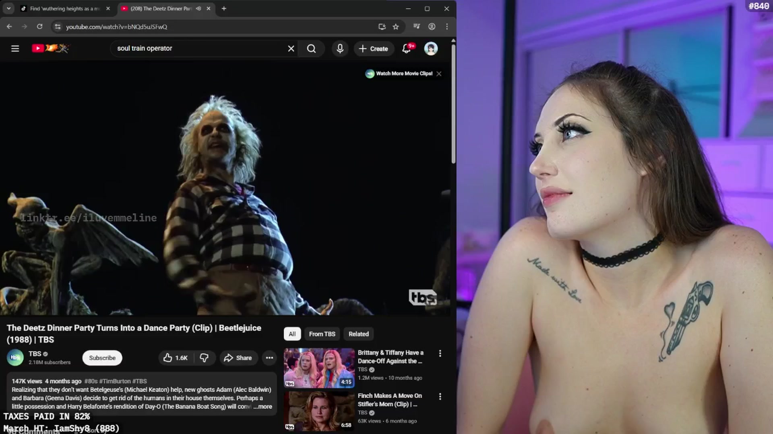Select The Deetz Dinner Party YouTube tab
Image resolution: width=773 pixels, height=434 pixels.
point(161,8)
